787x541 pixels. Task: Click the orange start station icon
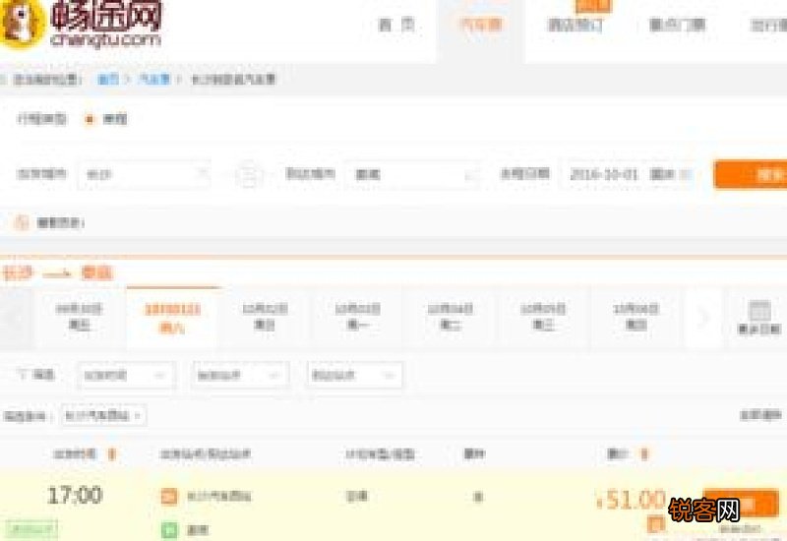click(x=169, y=497)
